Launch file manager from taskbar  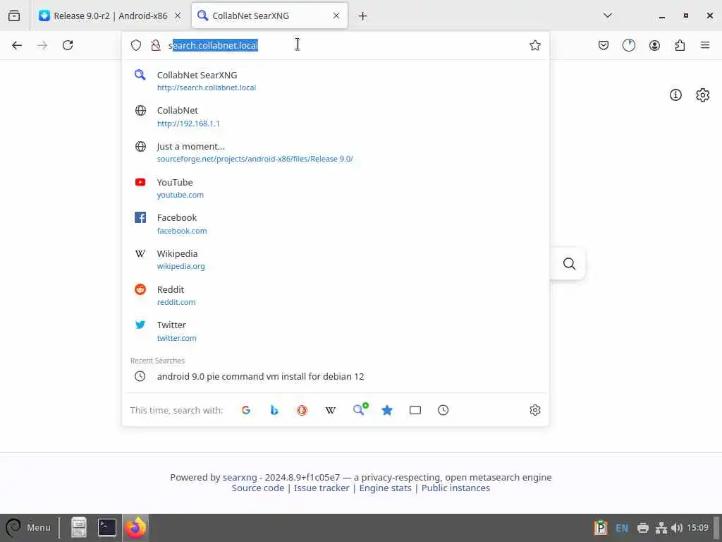[79, 528]
